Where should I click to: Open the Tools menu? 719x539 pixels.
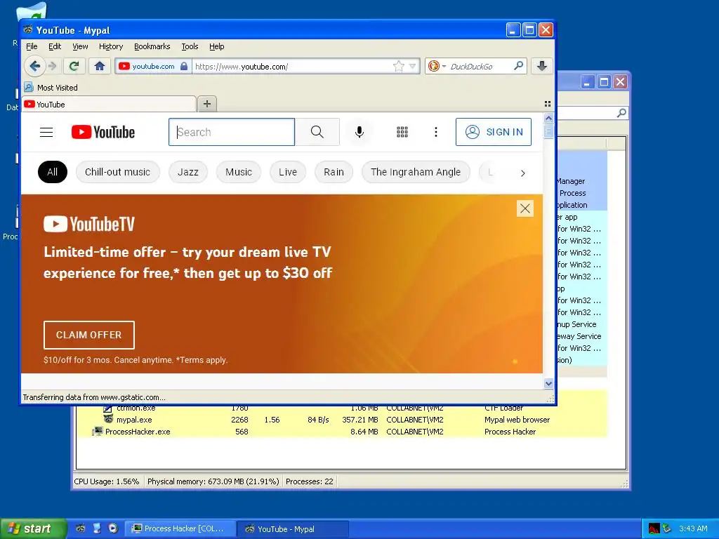[190, 46]
